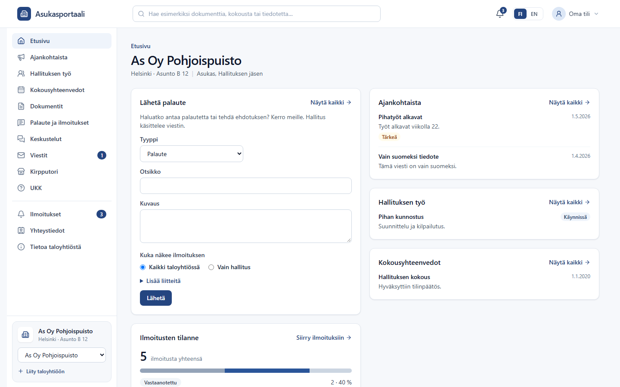
Task: Click the Tietoa taloyhtiöstä info icon
Action: tap(21, 247)
